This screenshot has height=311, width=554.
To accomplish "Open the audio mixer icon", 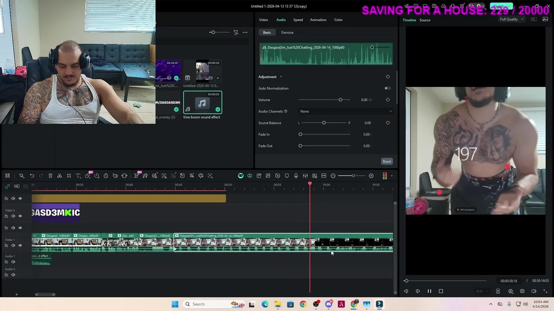I will click(x=305, y=176).
